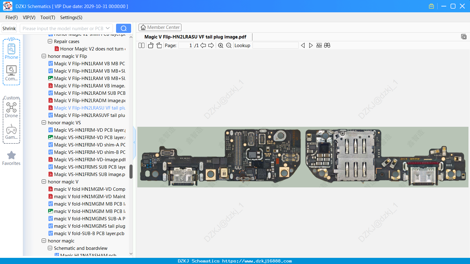Viewport: 470px width, 264px height.
Task: Open magic V fold-HN1MGIMS tail plug file
Action: pyautogui.click(x=87, y=226)
